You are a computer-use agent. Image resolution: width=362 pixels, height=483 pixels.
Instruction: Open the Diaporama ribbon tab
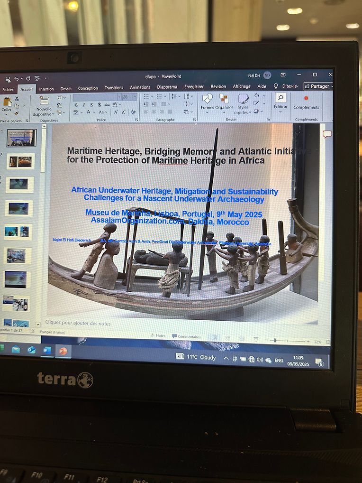click(167, 87)
